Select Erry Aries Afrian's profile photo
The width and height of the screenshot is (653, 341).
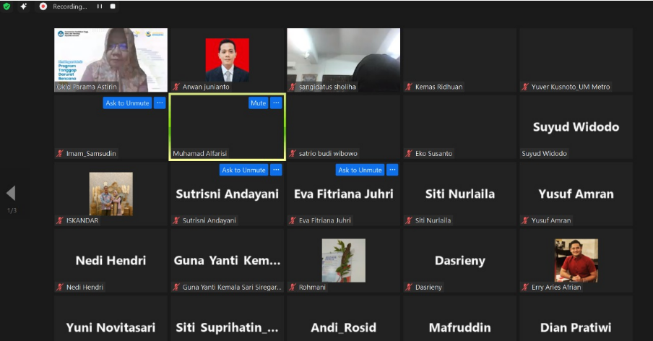click(576, 260)
